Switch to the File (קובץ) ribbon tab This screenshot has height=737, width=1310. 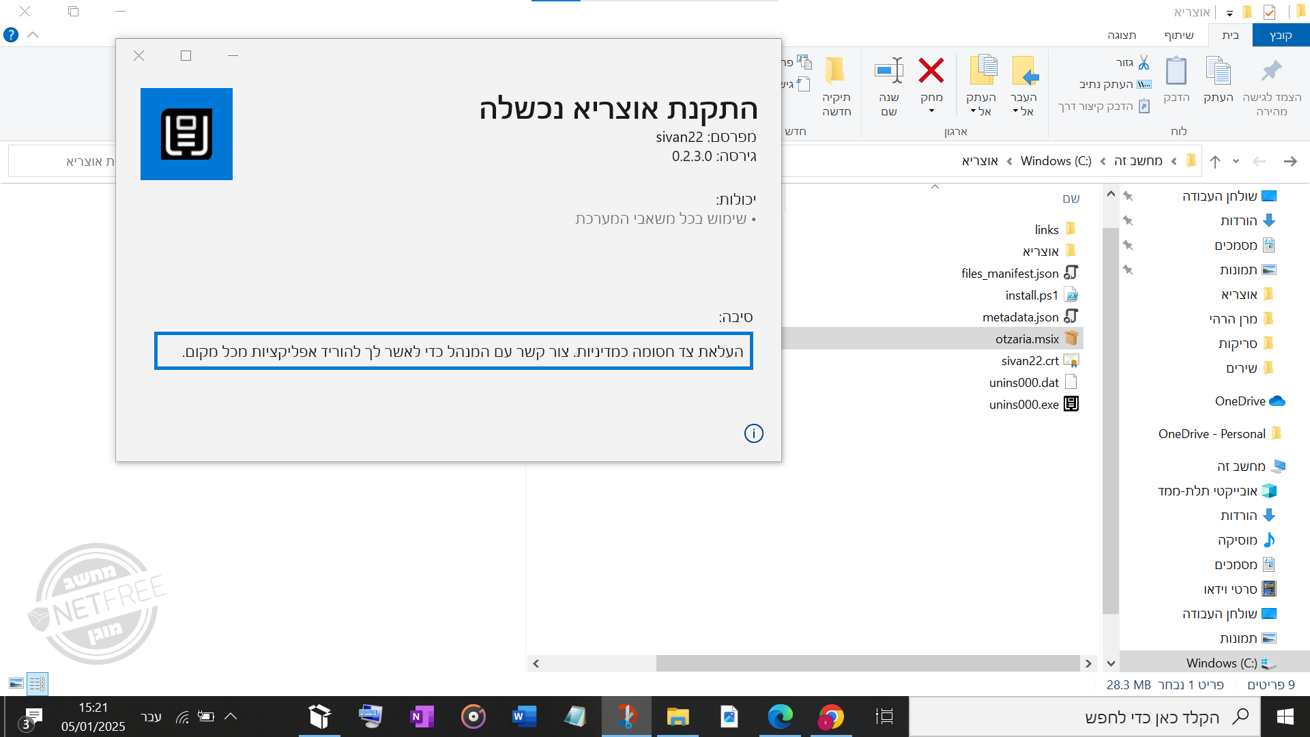click(x=1281, y=35)
